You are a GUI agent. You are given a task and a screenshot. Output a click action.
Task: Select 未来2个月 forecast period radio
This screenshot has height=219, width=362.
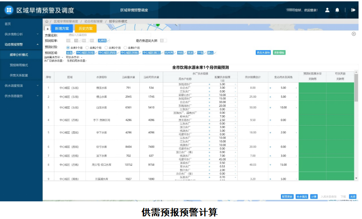87,48
